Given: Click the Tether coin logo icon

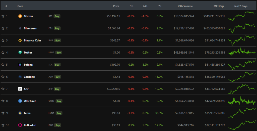Looking at the screenshot, I should pos(20,52).
